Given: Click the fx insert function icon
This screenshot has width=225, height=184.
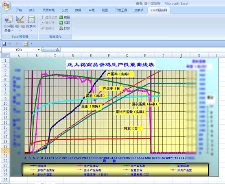Looking at the screenshot, I should [x=57, y=50].
